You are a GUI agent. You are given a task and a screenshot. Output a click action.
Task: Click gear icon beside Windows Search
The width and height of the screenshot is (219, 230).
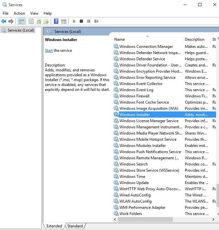116,164
